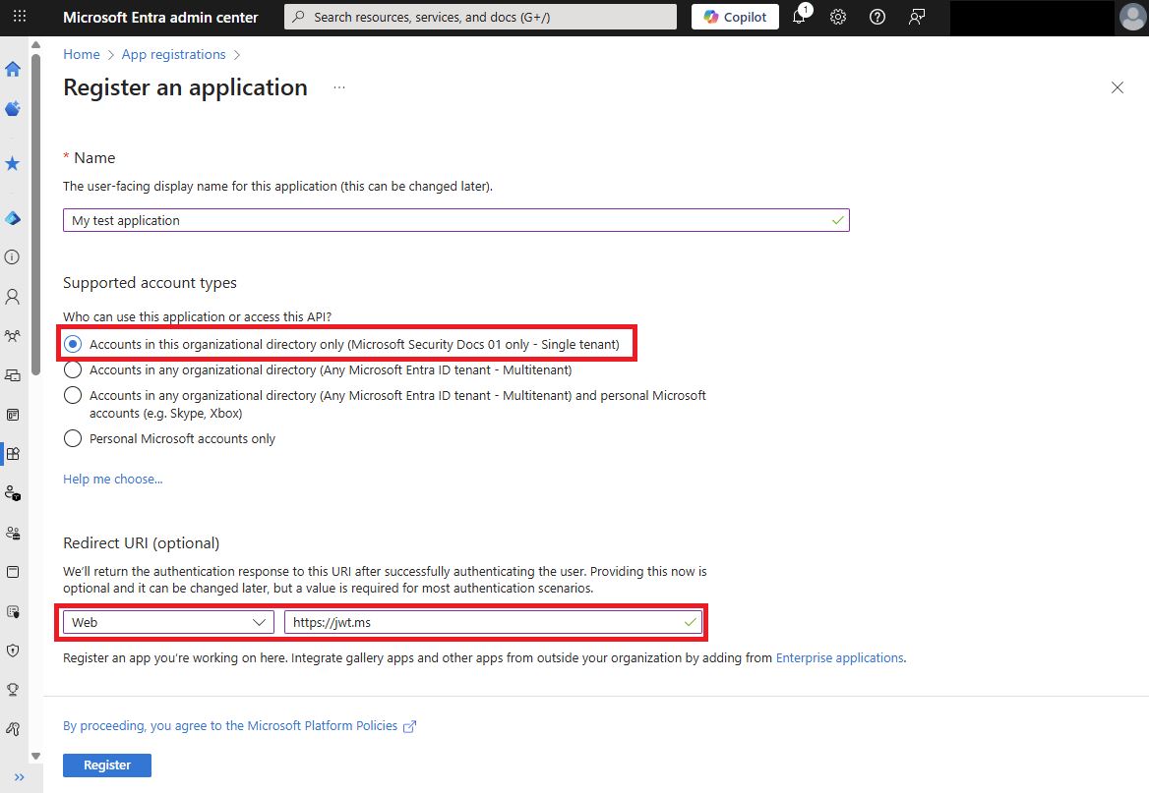The height and width of the screenshot is (793, 1149).
Task: Open the blank window sidebar icon
Action: pyautogui.click(x=13, y=572)
